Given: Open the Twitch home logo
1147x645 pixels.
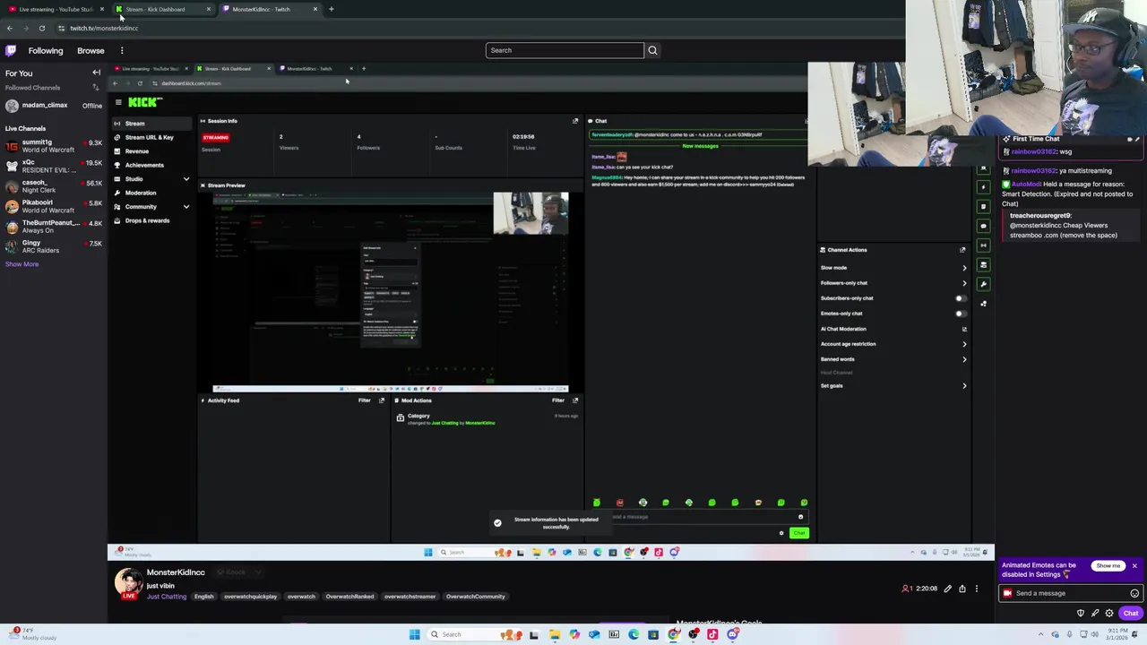Looking at the screenshot, I should [x=11, y=51].
